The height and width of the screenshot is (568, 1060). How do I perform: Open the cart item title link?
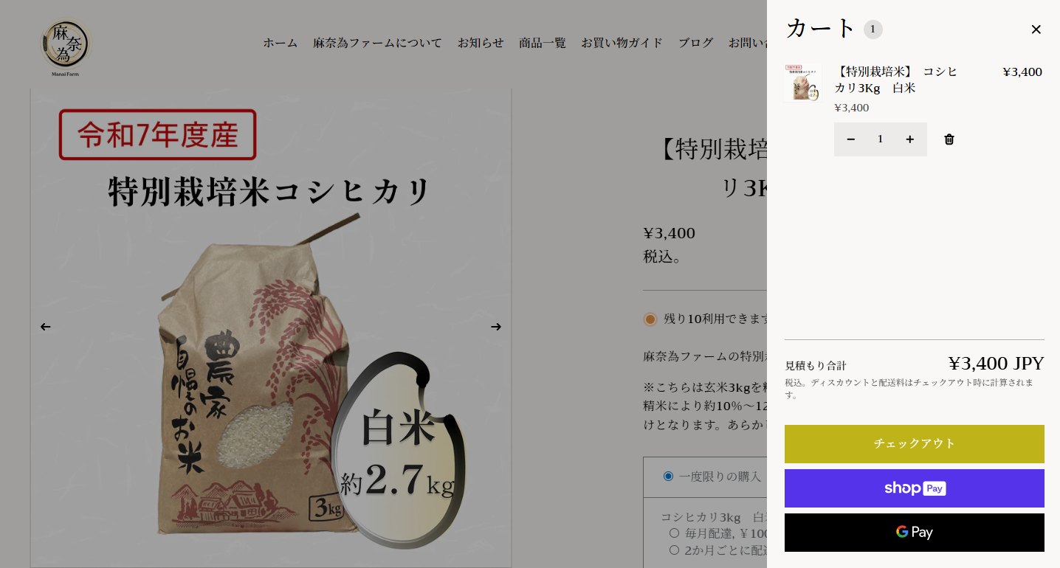tap(895, 80)
